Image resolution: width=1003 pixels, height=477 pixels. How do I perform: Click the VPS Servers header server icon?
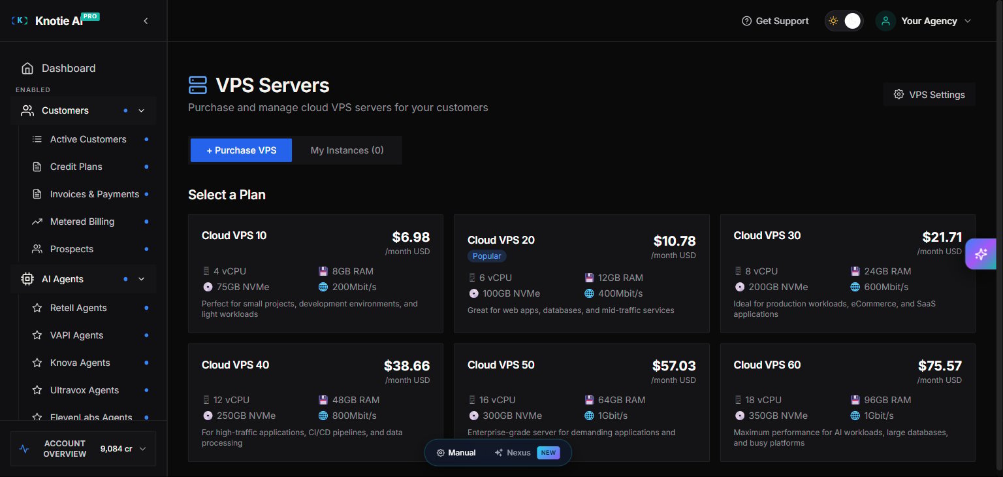click(x=197, y=85)
